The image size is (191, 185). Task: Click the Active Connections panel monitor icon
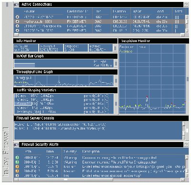point(16,5)
